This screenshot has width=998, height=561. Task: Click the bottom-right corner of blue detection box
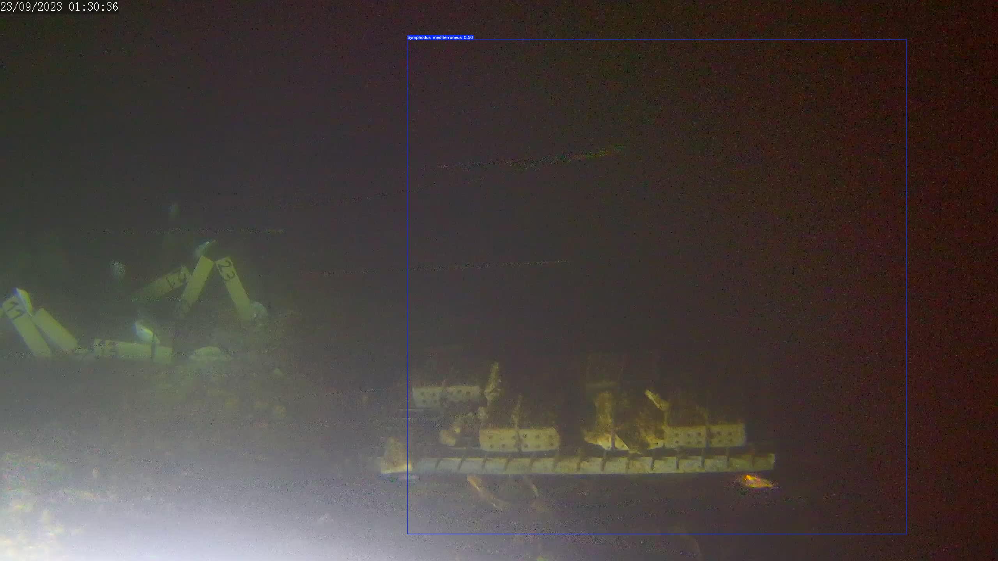click(906, 533)
